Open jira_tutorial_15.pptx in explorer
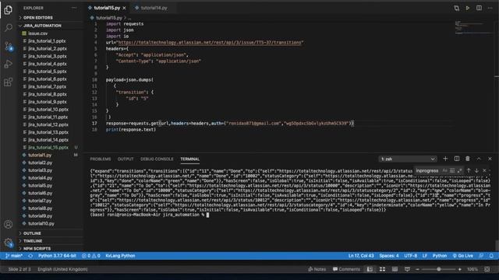499x280 pixels. [x=48, y=148]
